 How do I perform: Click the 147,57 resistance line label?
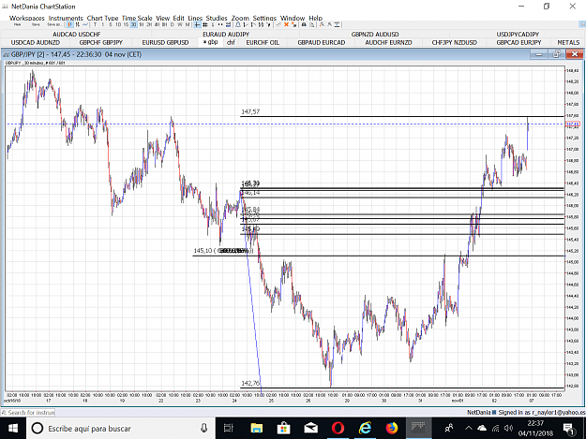click(250, 111)
